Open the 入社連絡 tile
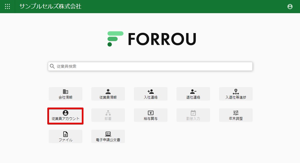The height and width of the screenshot is (163, 300). tap(151, 94)
